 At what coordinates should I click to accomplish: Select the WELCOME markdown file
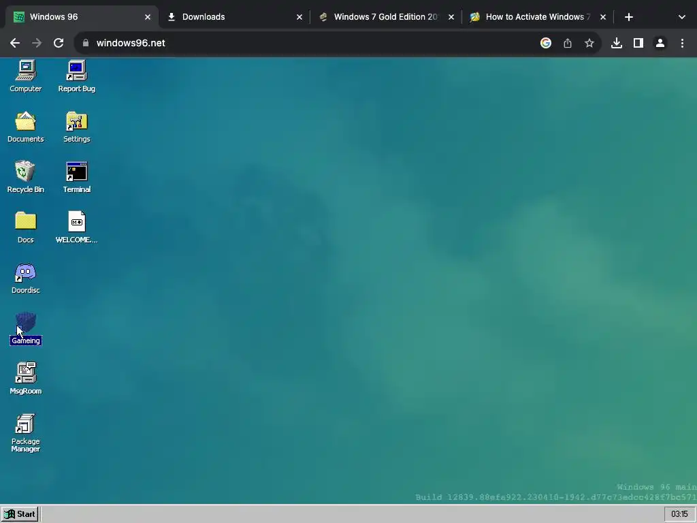pos(76,227)
